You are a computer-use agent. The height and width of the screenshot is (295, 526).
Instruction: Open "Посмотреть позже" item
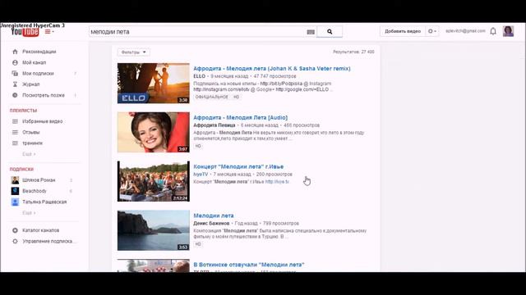(44, 95)
